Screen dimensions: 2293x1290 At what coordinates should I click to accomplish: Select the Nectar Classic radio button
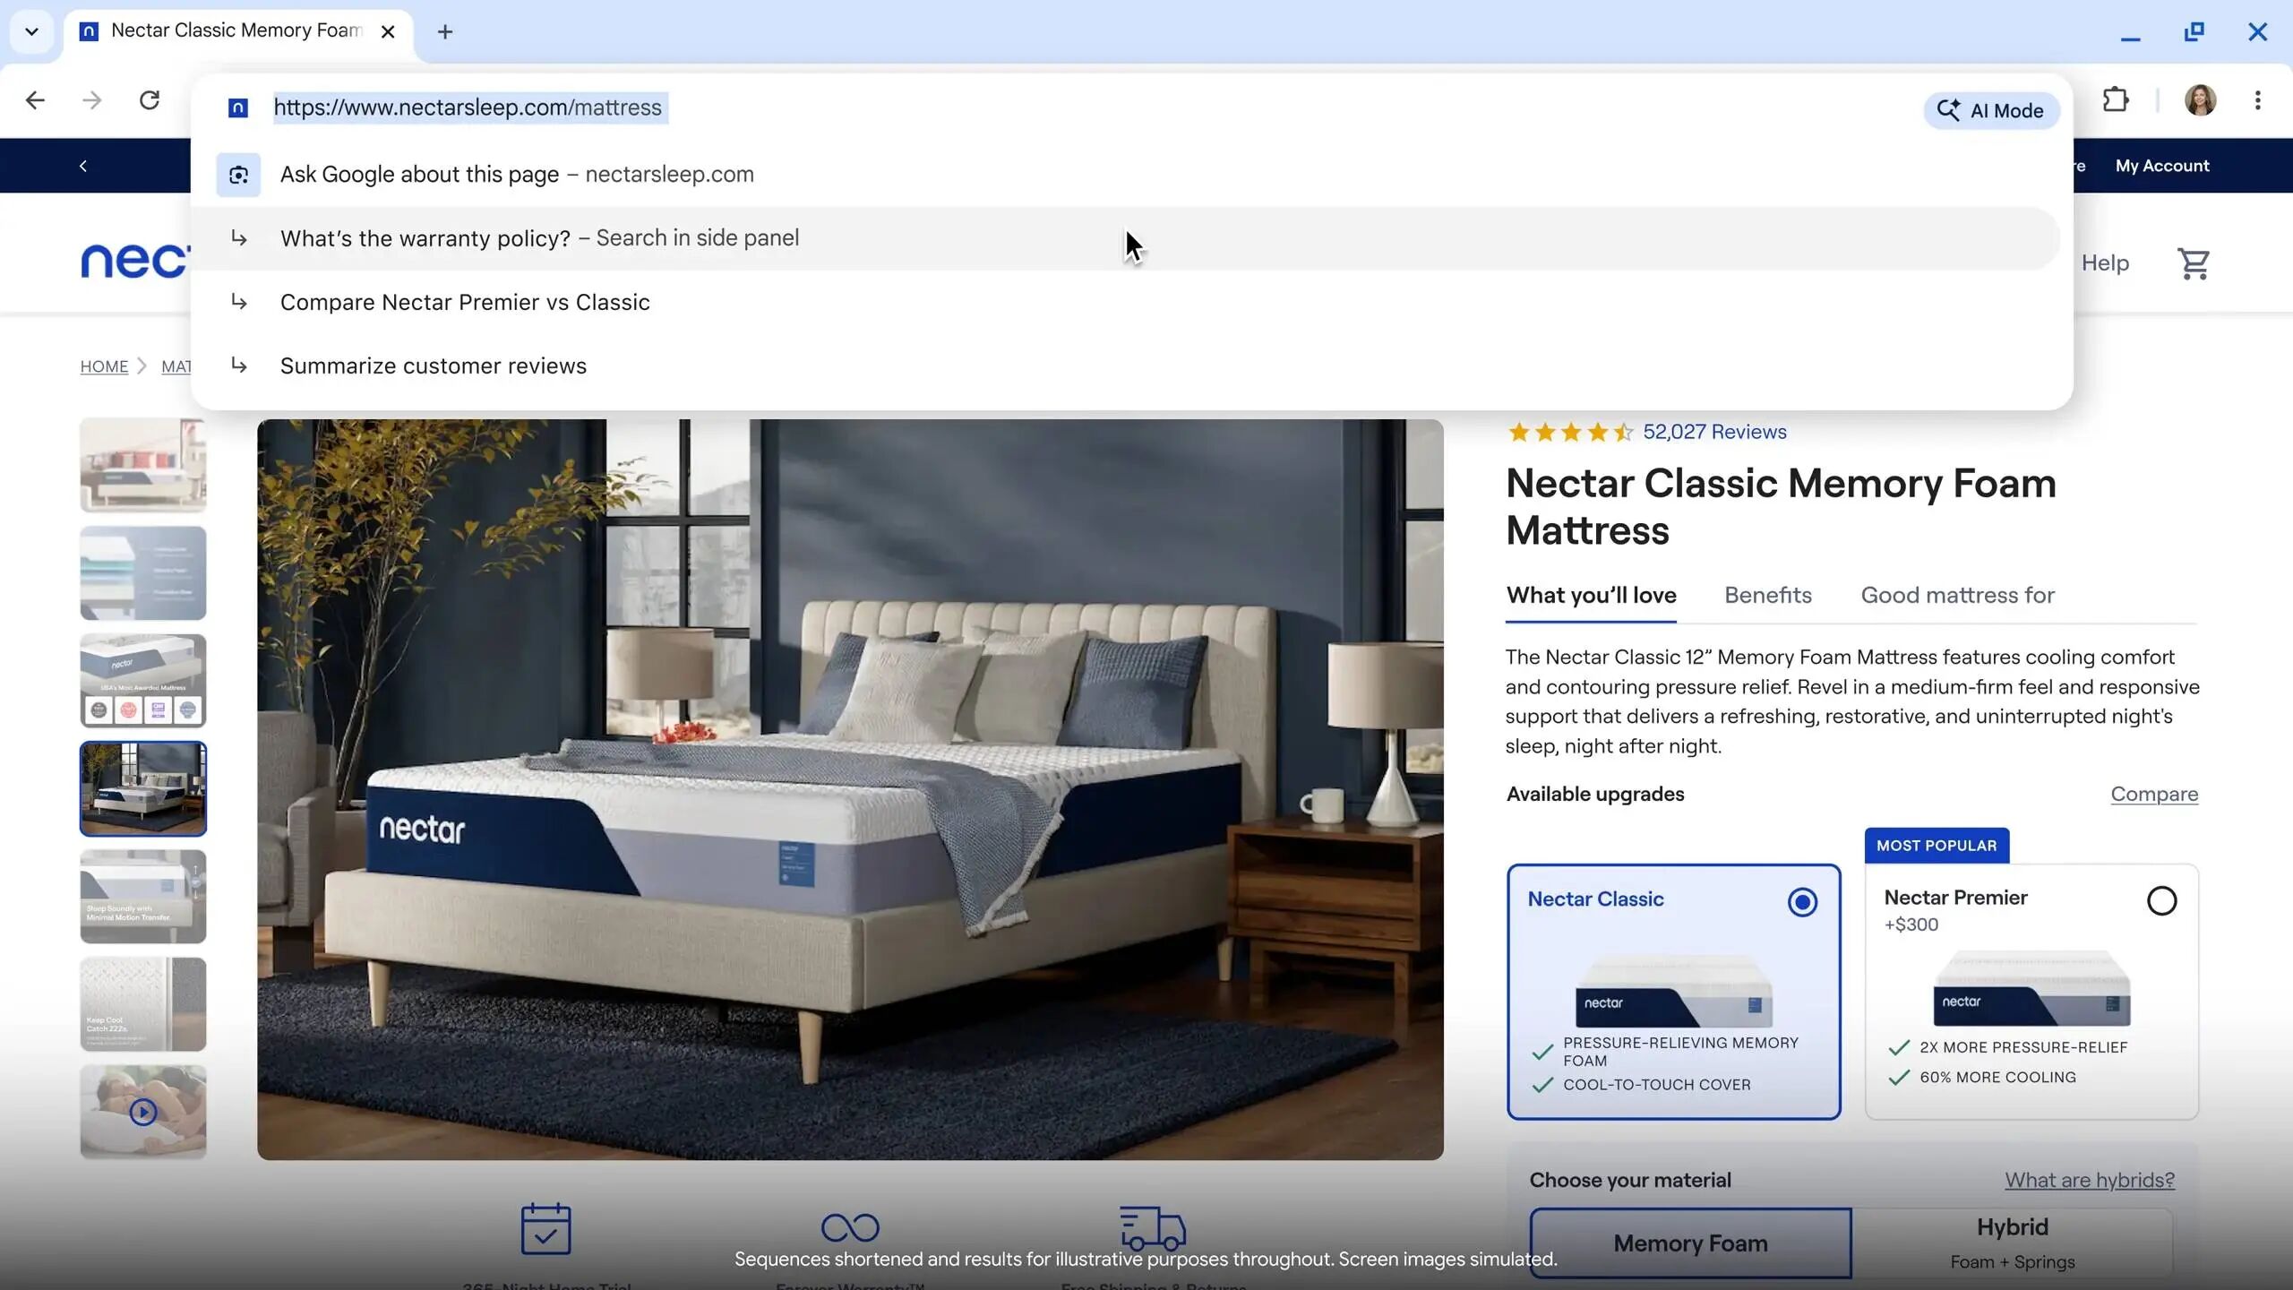(1802, 901)
